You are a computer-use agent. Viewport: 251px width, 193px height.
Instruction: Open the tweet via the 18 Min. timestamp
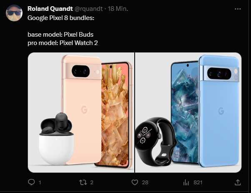pos(118,9)
